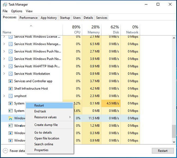Click the Service Host: WinHTTP gear icon

pos(11,66)
